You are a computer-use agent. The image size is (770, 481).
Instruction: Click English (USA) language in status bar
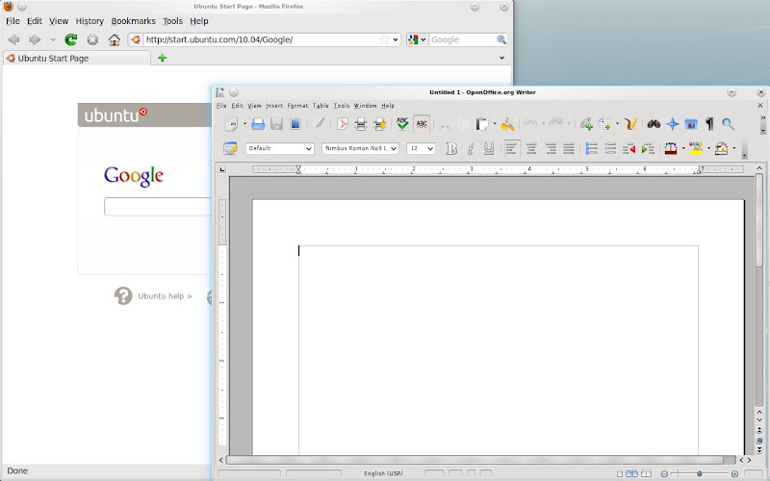[x=383, y=473]
